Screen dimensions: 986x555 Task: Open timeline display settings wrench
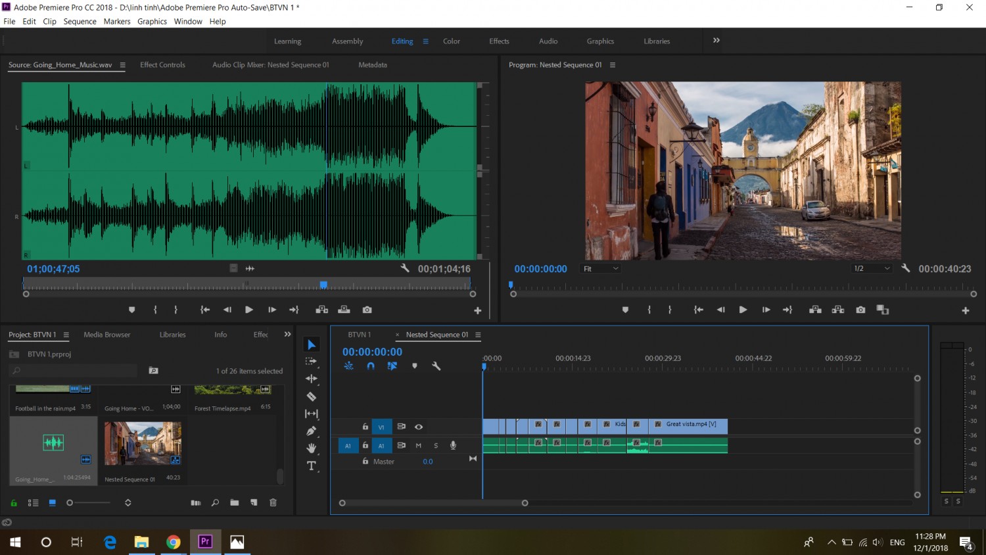436,366
